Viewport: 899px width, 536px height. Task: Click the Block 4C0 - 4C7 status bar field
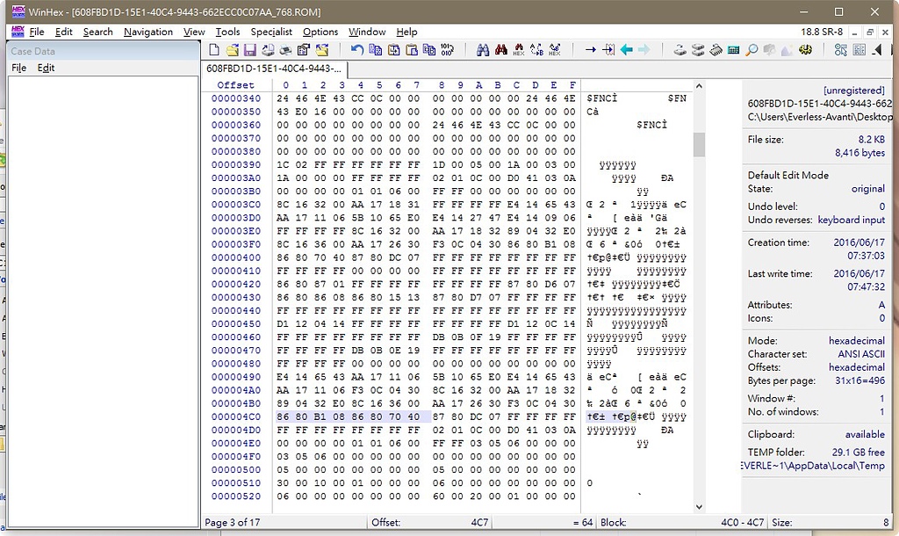[682, 522]
